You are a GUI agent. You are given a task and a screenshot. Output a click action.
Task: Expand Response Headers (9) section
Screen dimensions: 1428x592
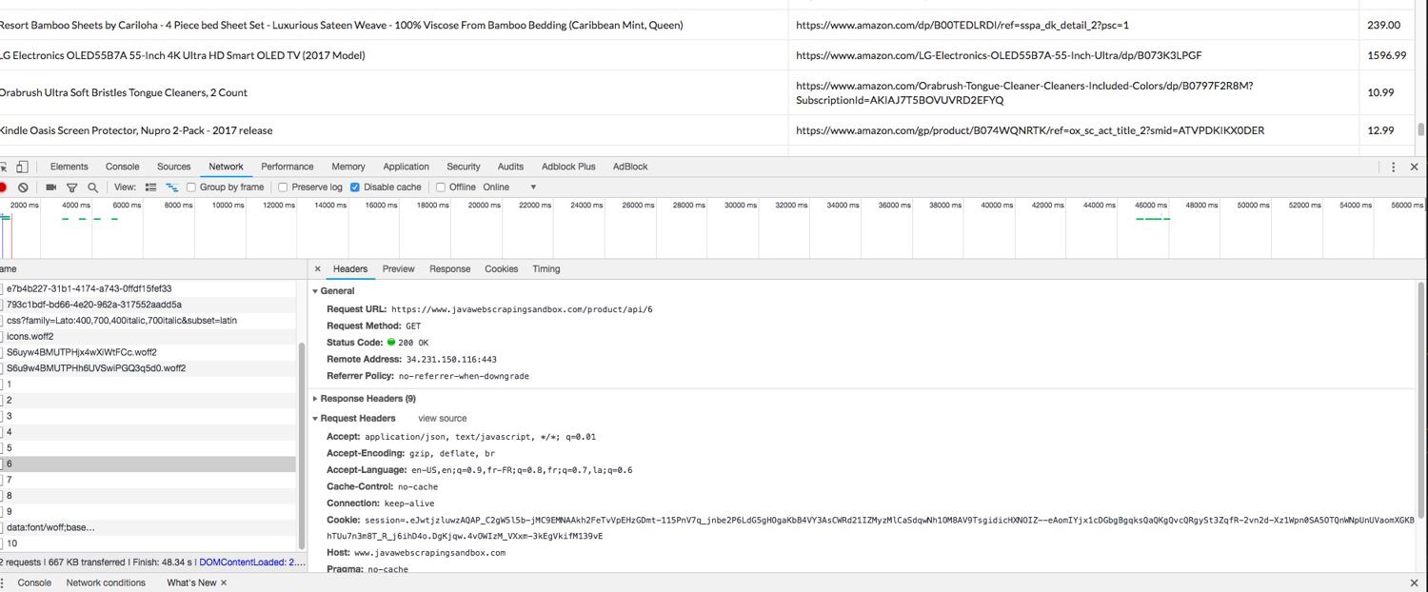pyautogui.click(x=316, y=399)
